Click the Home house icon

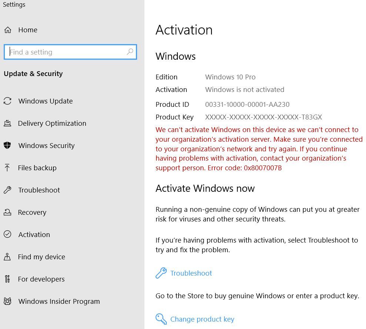click(8, 30)
